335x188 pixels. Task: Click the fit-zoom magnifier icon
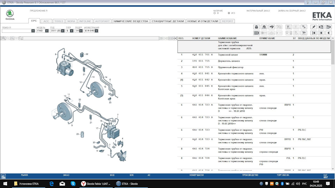[x=12, y=38]
